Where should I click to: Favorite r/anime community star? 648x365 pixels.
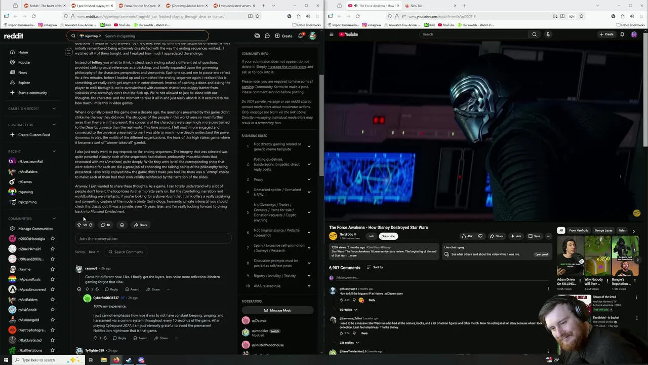pyautogui.click(x=53, y=269)
